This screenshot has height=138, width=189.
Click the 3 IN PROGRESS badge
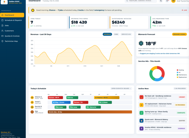click(x=180, y=88)
